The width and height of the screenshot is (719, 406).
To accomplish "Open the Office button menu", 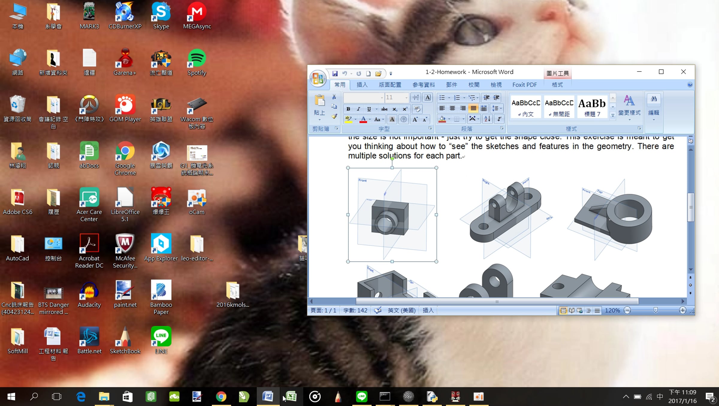I will (318, 78).
